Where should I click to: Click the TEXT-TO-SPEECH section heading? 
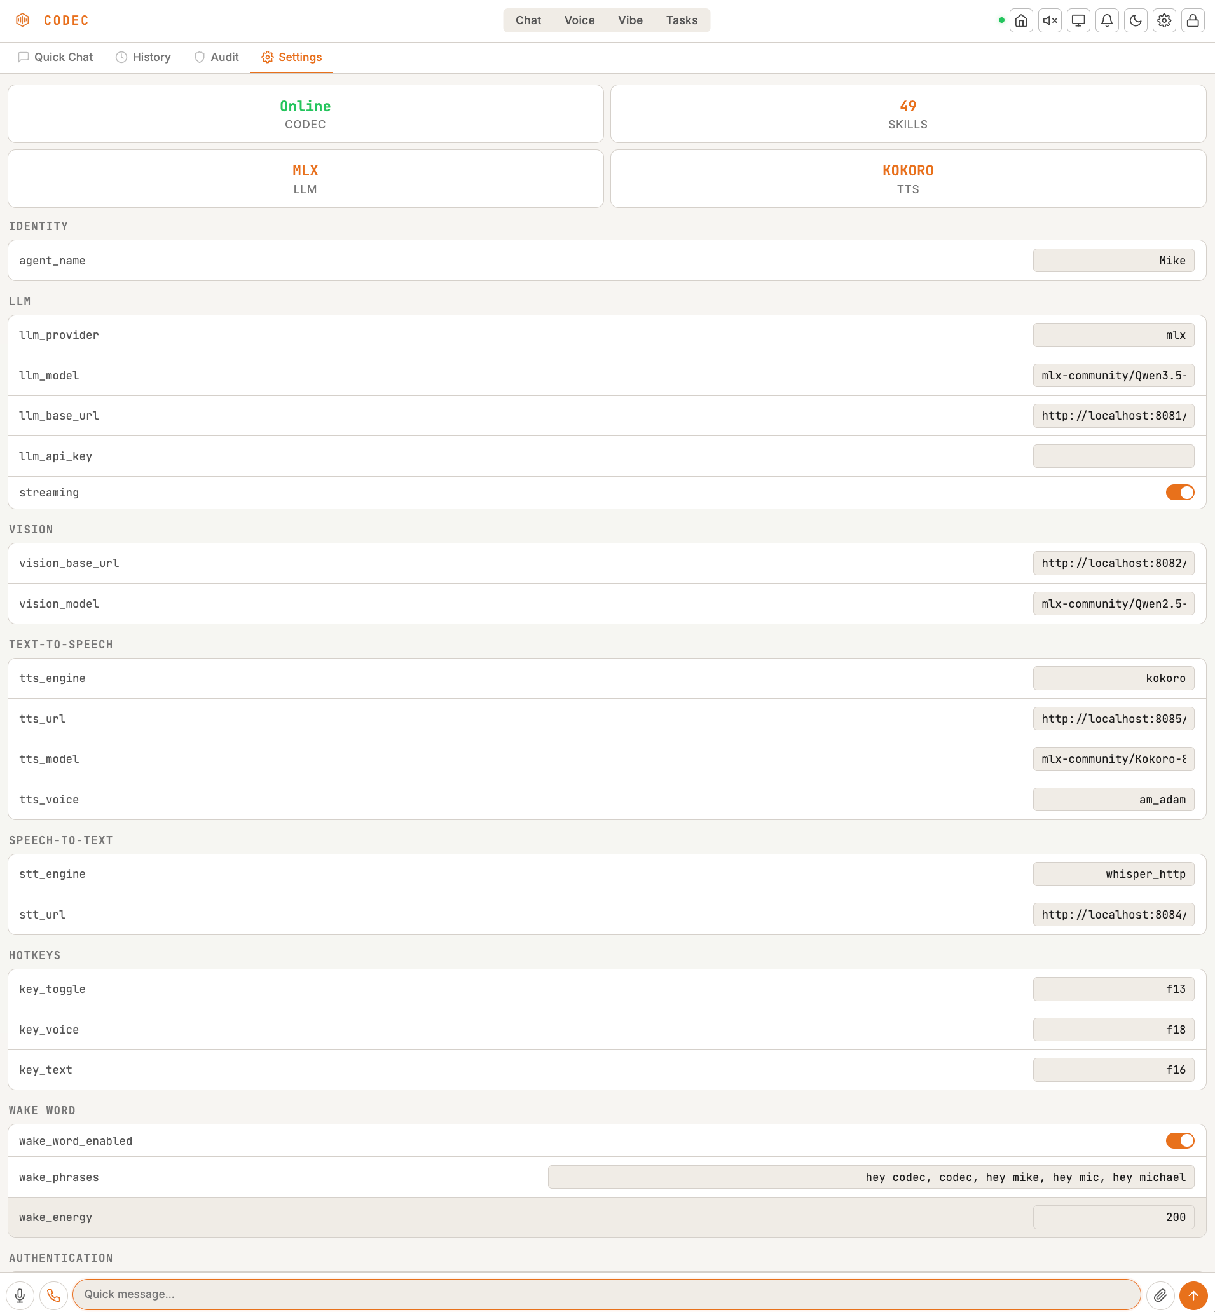pyautogui.click(x=61, y=645)
